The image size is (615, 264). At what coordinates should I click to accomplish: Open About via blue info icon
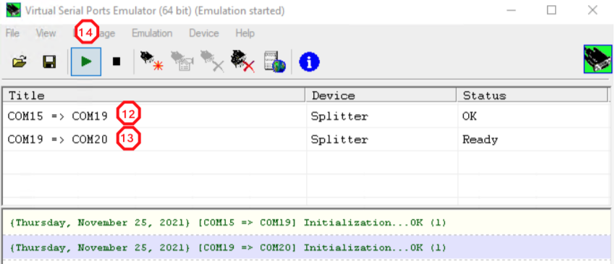[x=309, y=62]
